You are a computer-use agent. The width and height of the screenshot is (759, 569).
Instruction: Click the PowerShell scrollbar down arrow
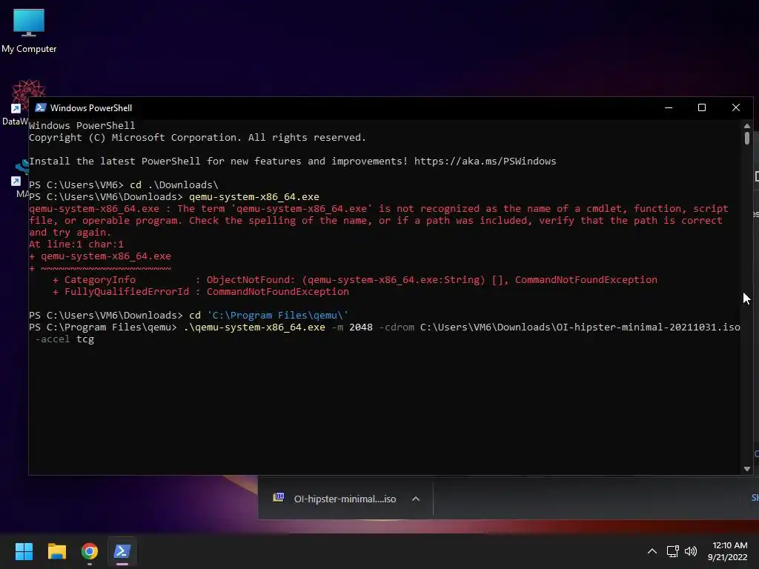(x=747, y=468)
